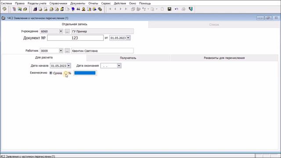This screenshot has height=158, width=281.
Task: Open the document date dropdown
Action: coord(128,38)
